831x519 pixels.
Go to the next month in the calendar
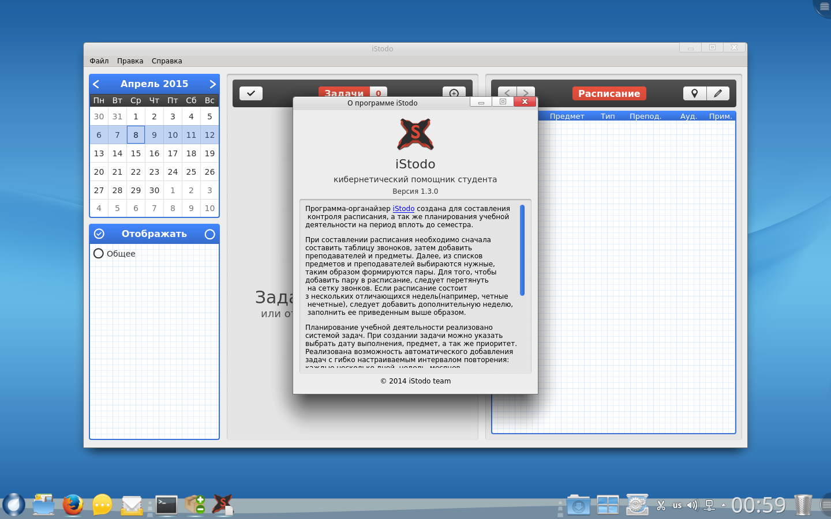212,84
